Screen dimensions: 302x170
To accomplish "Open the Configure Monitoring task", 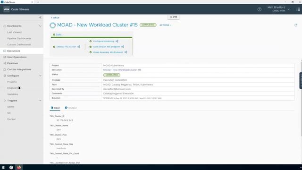I will click(x=104, y=41).
